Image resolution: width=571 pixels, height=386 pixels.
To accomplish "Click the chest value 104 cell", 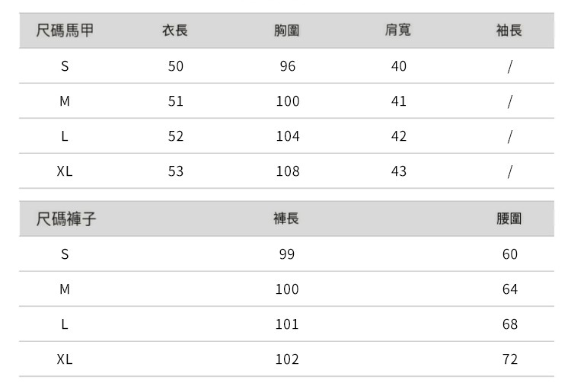I will (287, 136).
